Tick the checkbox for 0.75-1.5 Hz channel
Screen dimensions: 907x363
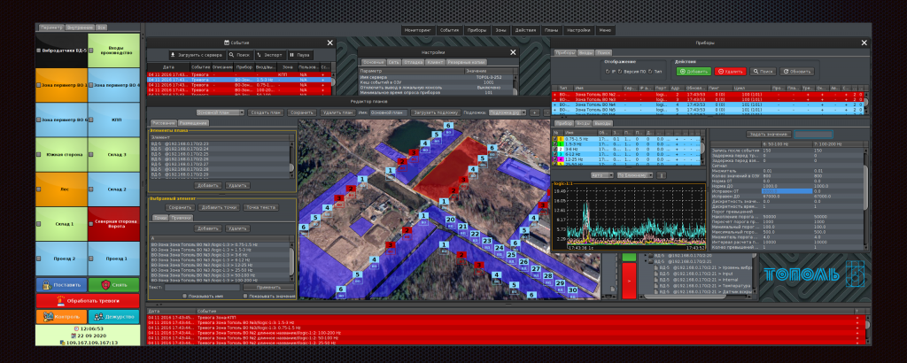(554, 139)
